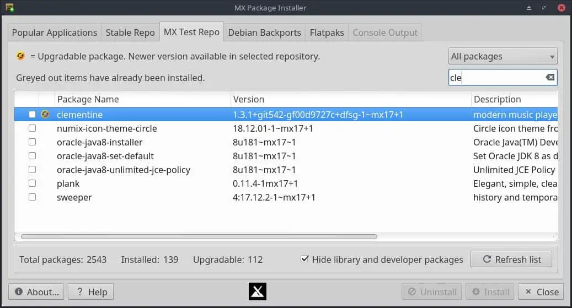Shade the window using the title bar arrow
Viewport: 572px width, 308px height.
529,8
